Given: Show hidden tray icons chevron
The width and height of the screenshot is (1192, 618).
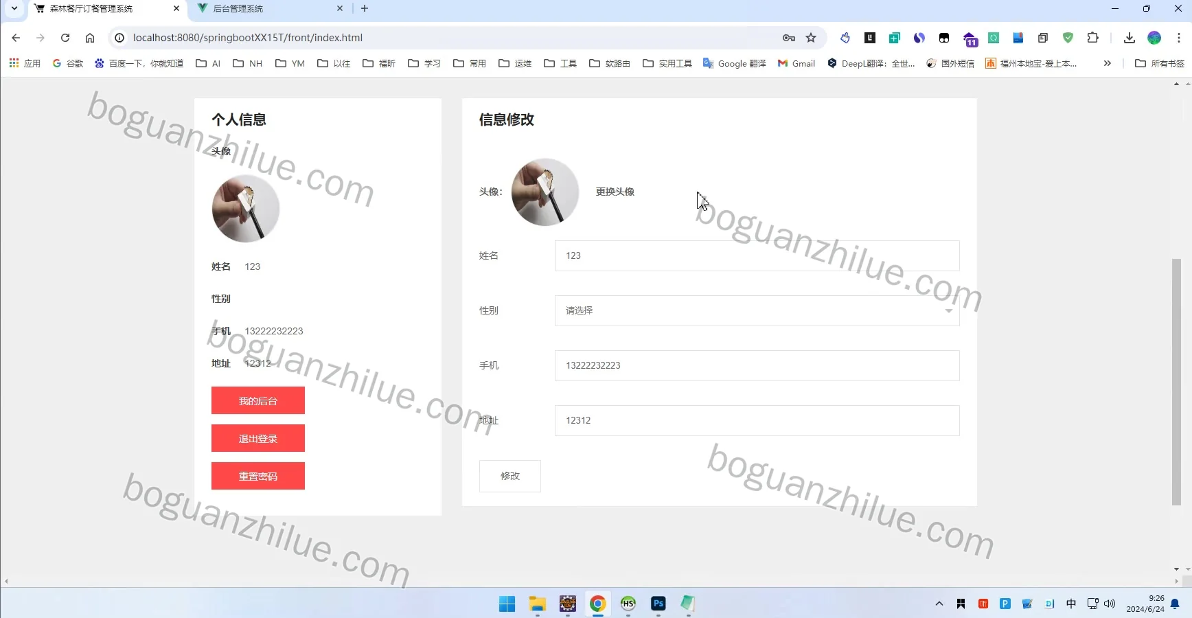Looking at the screenshot, I should (x=939, y=604).
